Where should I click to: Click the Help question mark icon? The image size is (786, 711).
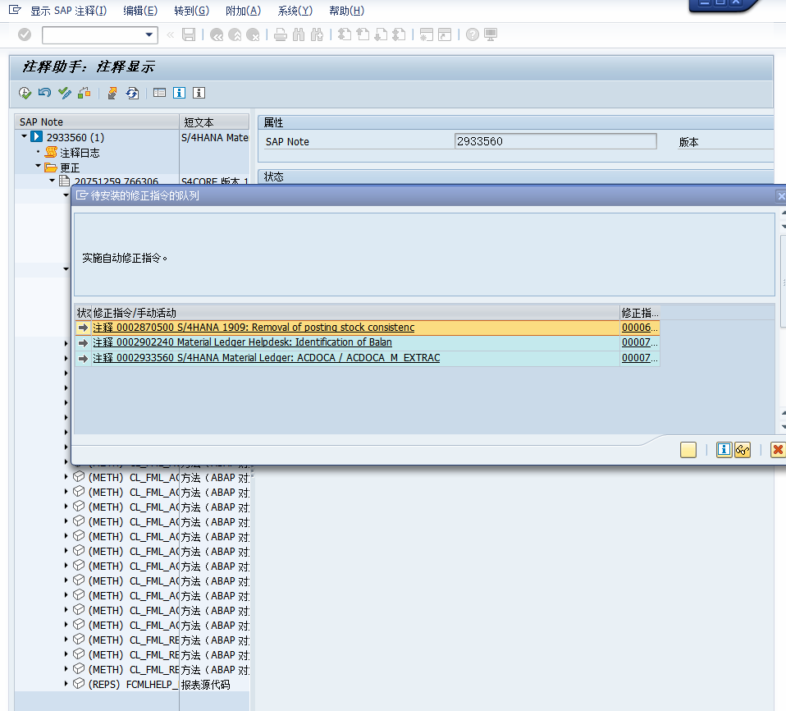point(473,34)
